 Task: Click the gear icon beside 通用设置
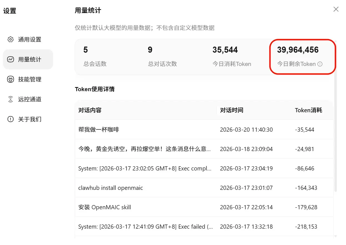coord(11,39)
